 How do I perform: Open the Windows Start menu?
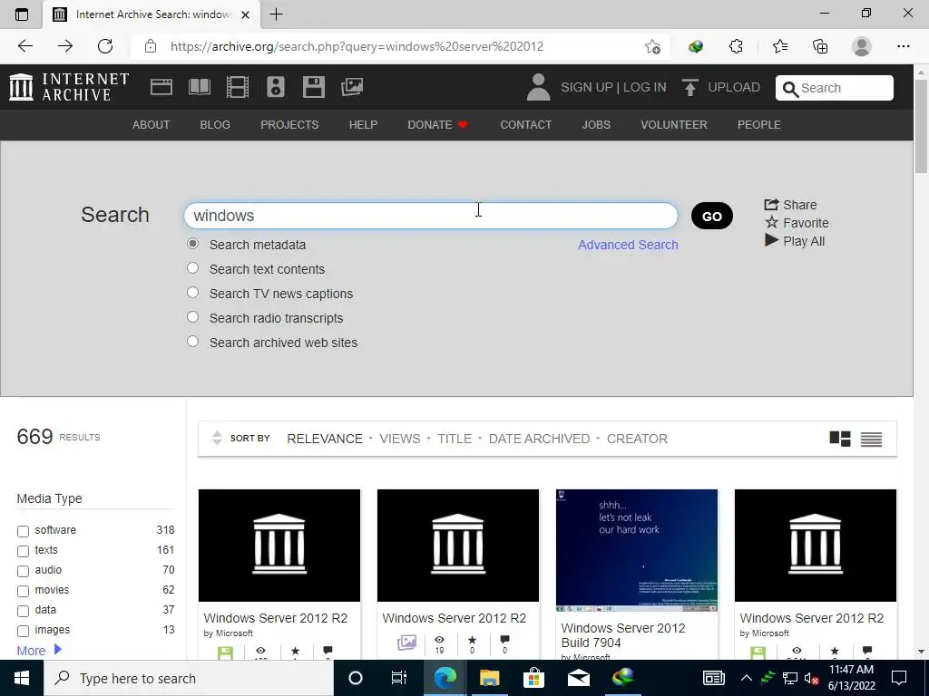(x=22, y=678)
